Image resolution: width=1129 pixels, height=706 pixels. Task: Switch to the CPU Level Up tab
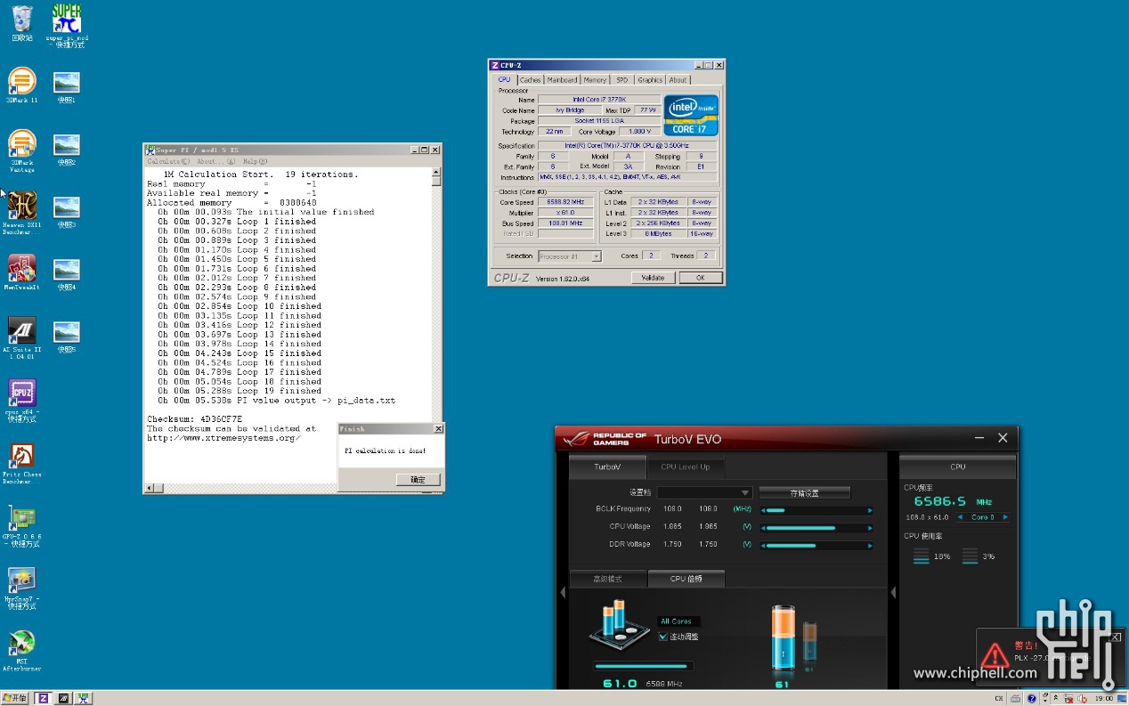686,467
